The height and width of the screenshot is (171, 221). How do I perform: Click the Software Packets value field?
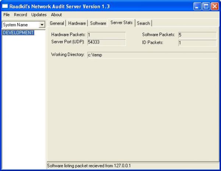point(197,35)
